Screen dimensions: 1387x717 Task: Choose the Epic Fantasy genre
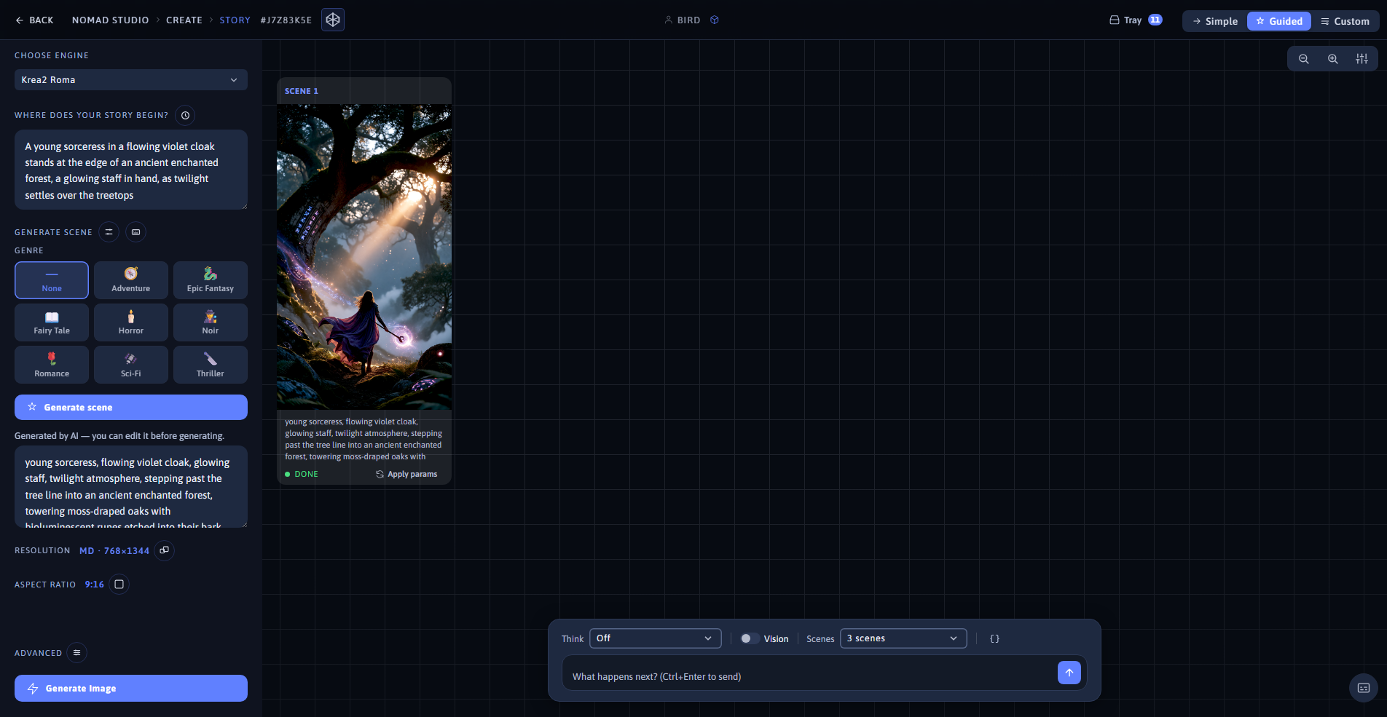point(211,280)
